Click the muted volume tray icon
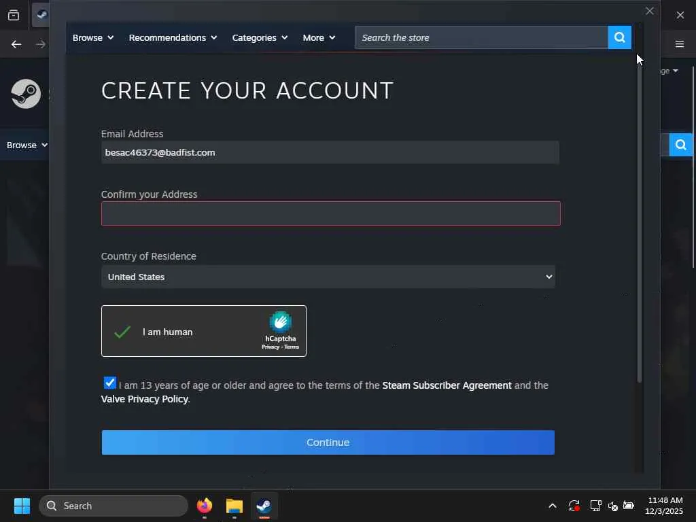Viewport: 696px width, 522px height. click(613, 506)
